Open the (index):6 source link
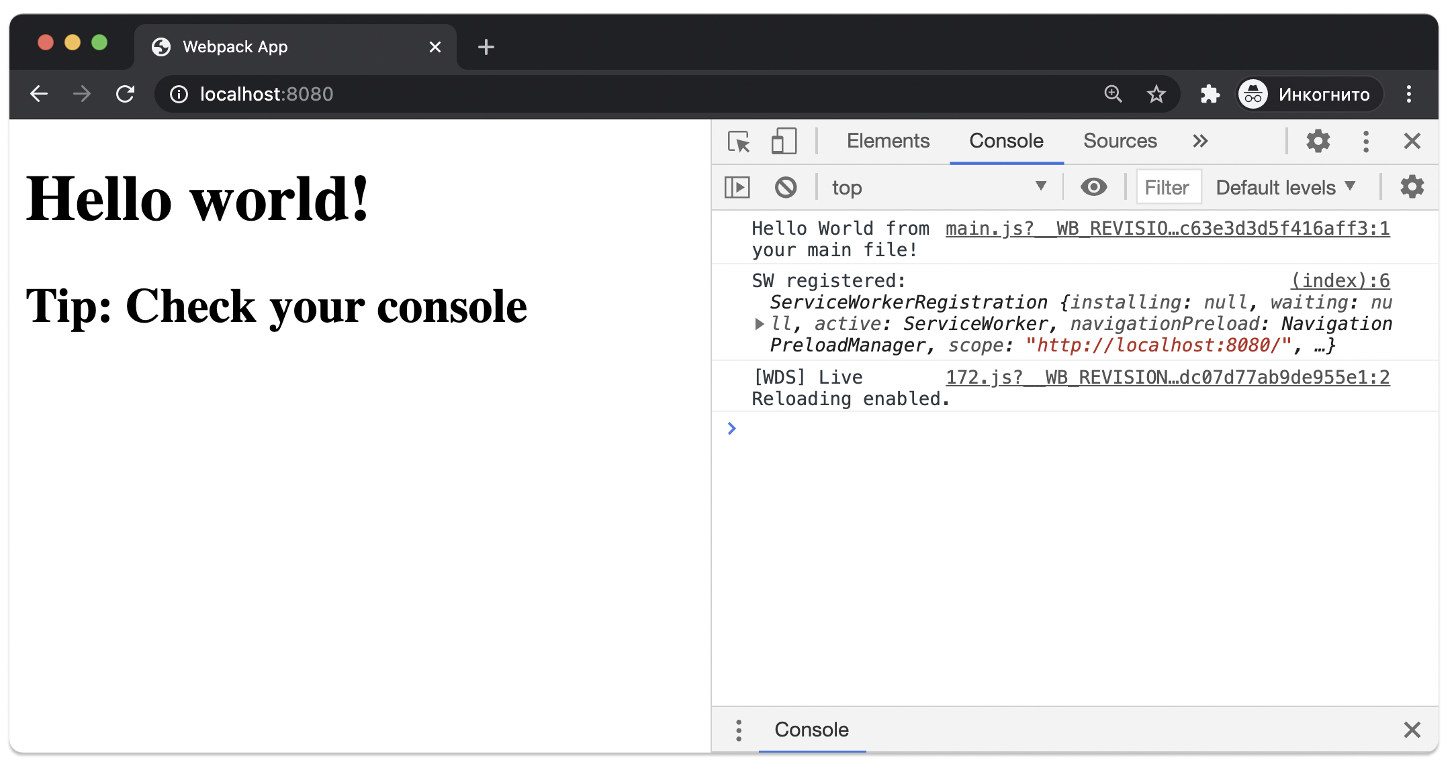Viewport: 1456px width, 766px height. click(1341, 280)
